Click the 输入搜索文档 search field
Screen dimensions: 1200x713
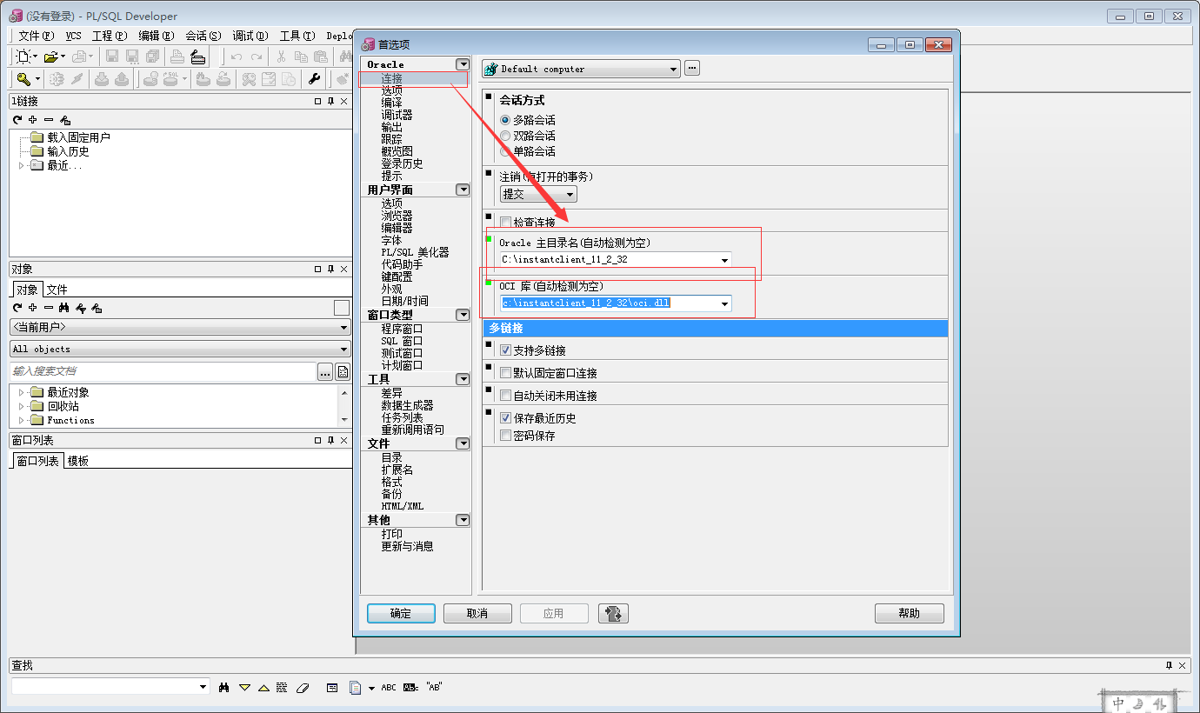[x=163, y=371]
